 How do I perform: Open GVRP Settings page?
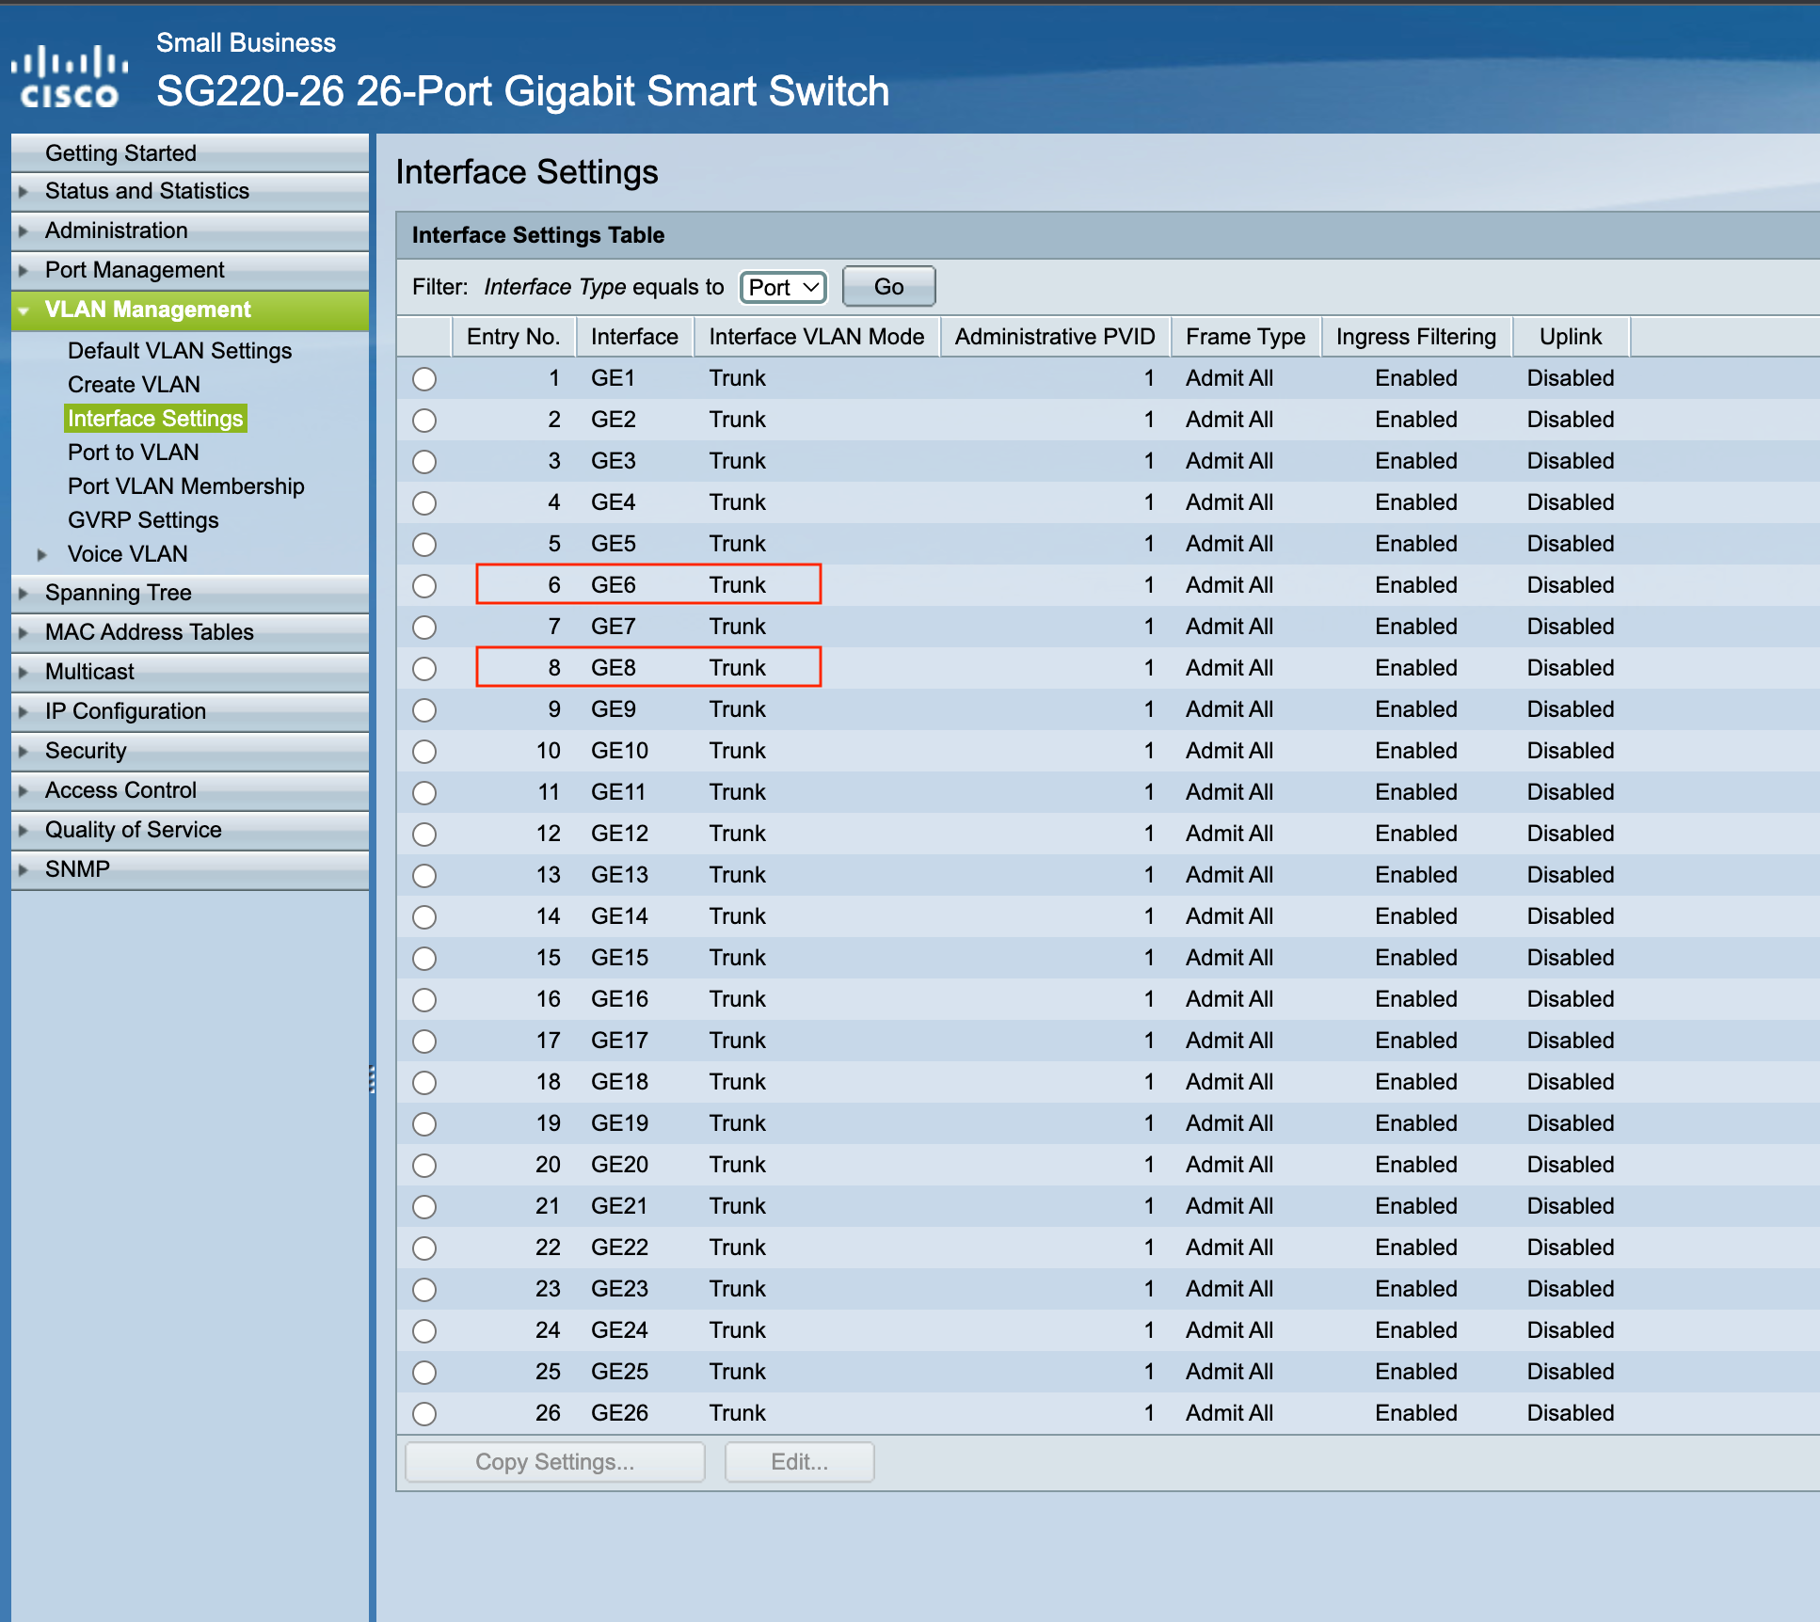point(143,519)
